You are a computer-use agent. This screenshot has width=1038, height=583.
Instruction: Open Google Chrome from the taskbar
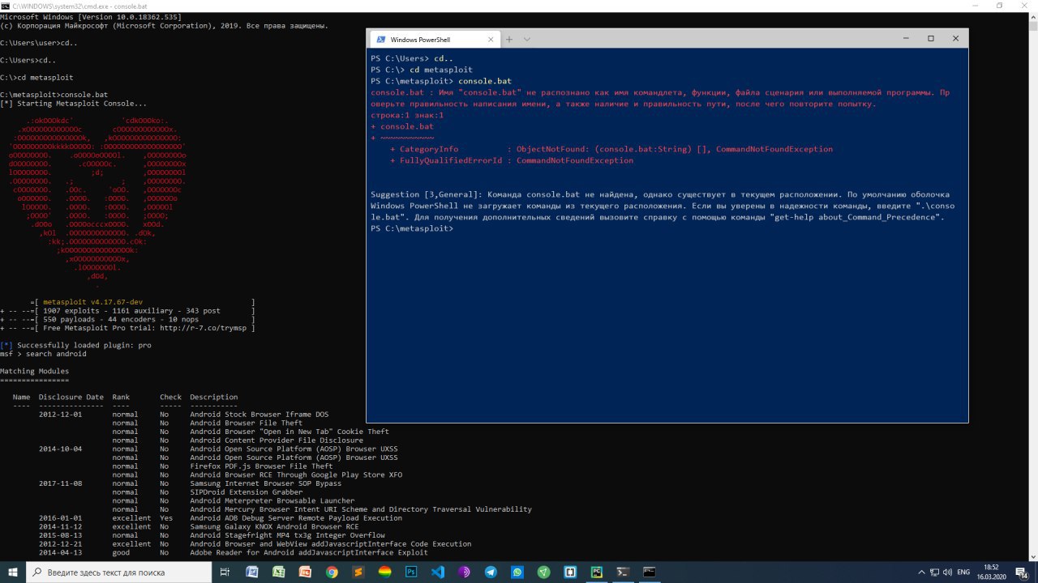(332, 572)
